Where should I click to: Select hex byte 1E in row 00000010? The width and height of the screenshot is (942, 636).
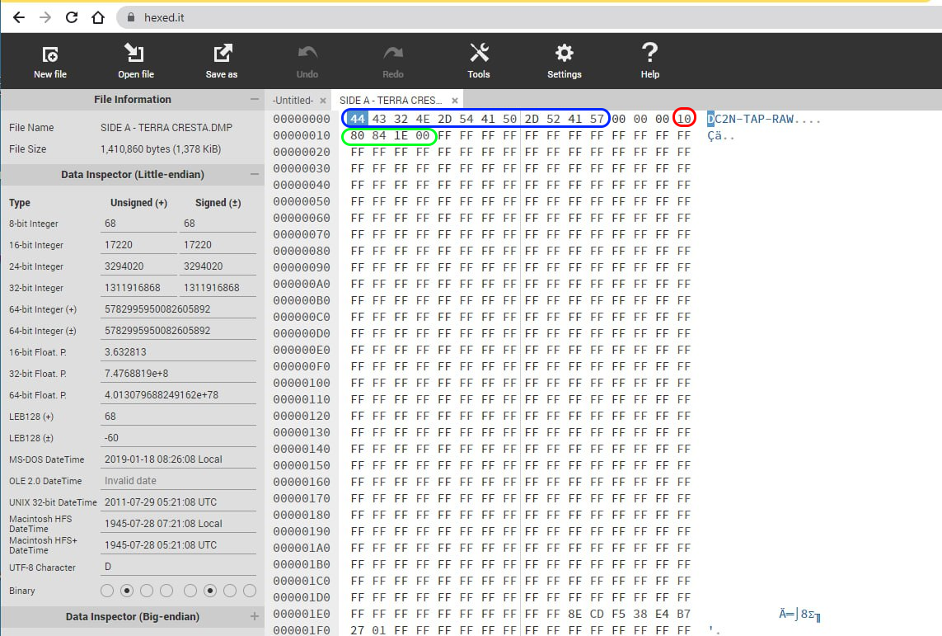tap(401, 136)
